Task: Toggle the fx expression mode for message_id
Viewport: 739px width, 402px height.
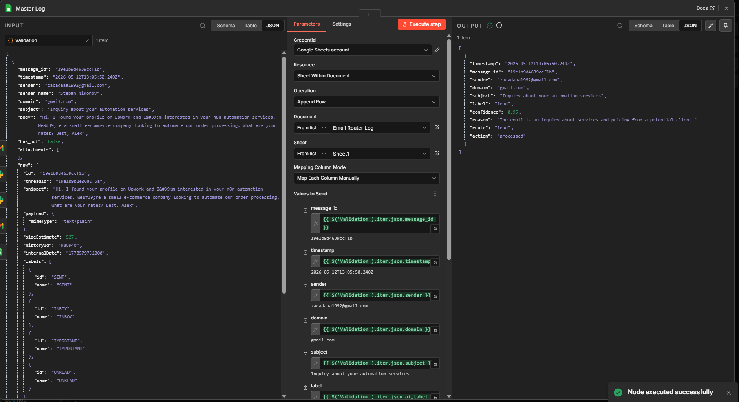Action: tap(316, 223)
